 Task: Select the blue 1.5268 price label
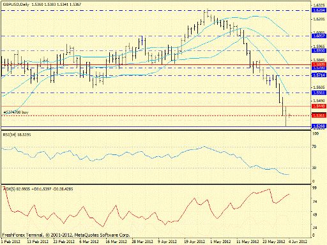click(319, 126)
